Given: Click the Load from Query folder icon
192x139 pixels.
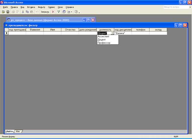Looking at the screenshot, I should [3, 12].
